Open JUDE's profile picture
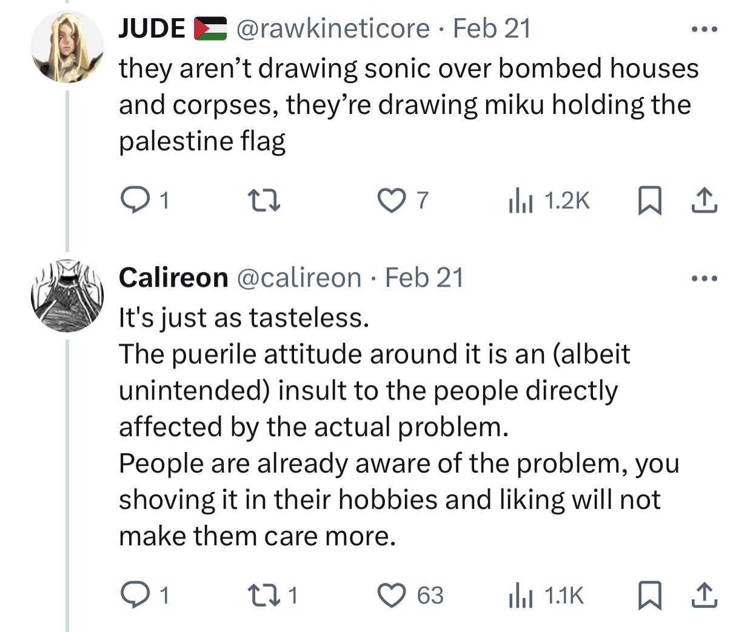 coord(67,47)
